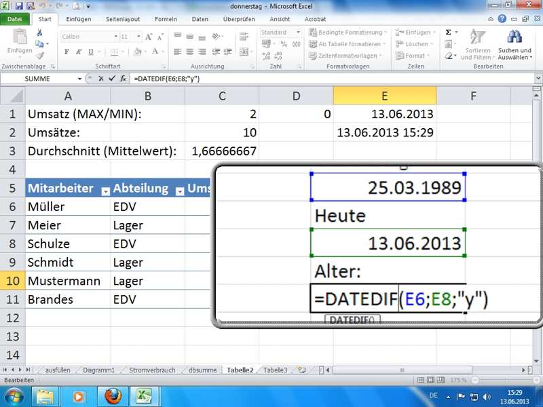Toggle underline (U) formatting
Viewport: 543px width, 407px height.
coord(91,52)
